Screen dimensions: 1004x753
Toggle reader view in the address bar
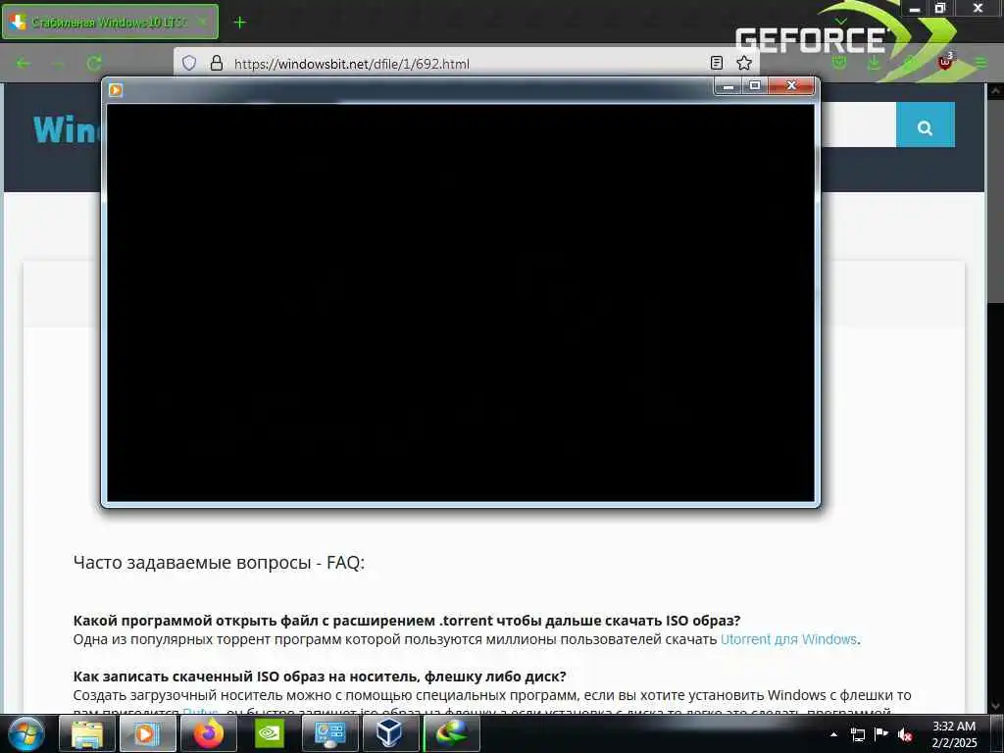(717, 63)
